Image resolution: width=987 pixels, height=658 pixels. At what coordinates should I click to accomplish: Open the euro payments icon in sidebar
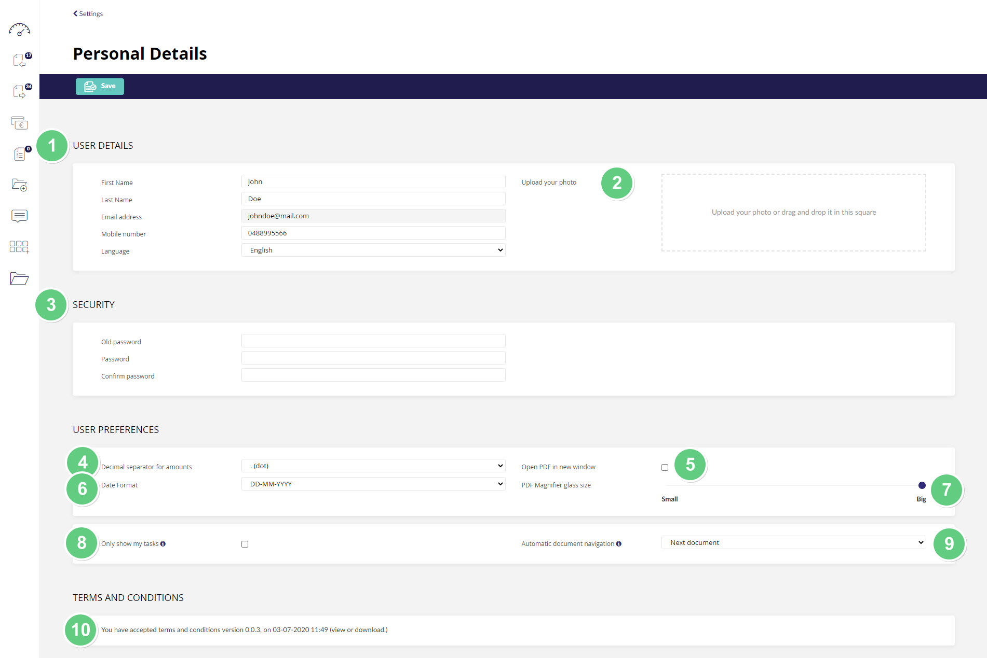(x=19, y=123)
